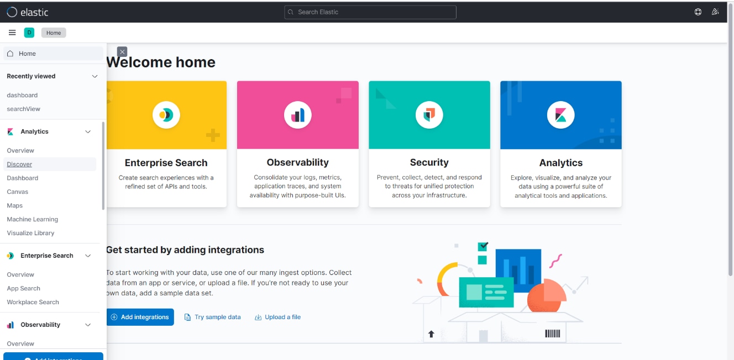Click the Elastic logo in header

[x=28, y=12]
